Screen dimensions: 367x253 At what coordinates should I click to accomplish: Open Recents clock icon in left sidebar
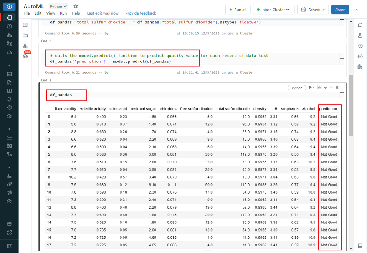pos(9,26)
